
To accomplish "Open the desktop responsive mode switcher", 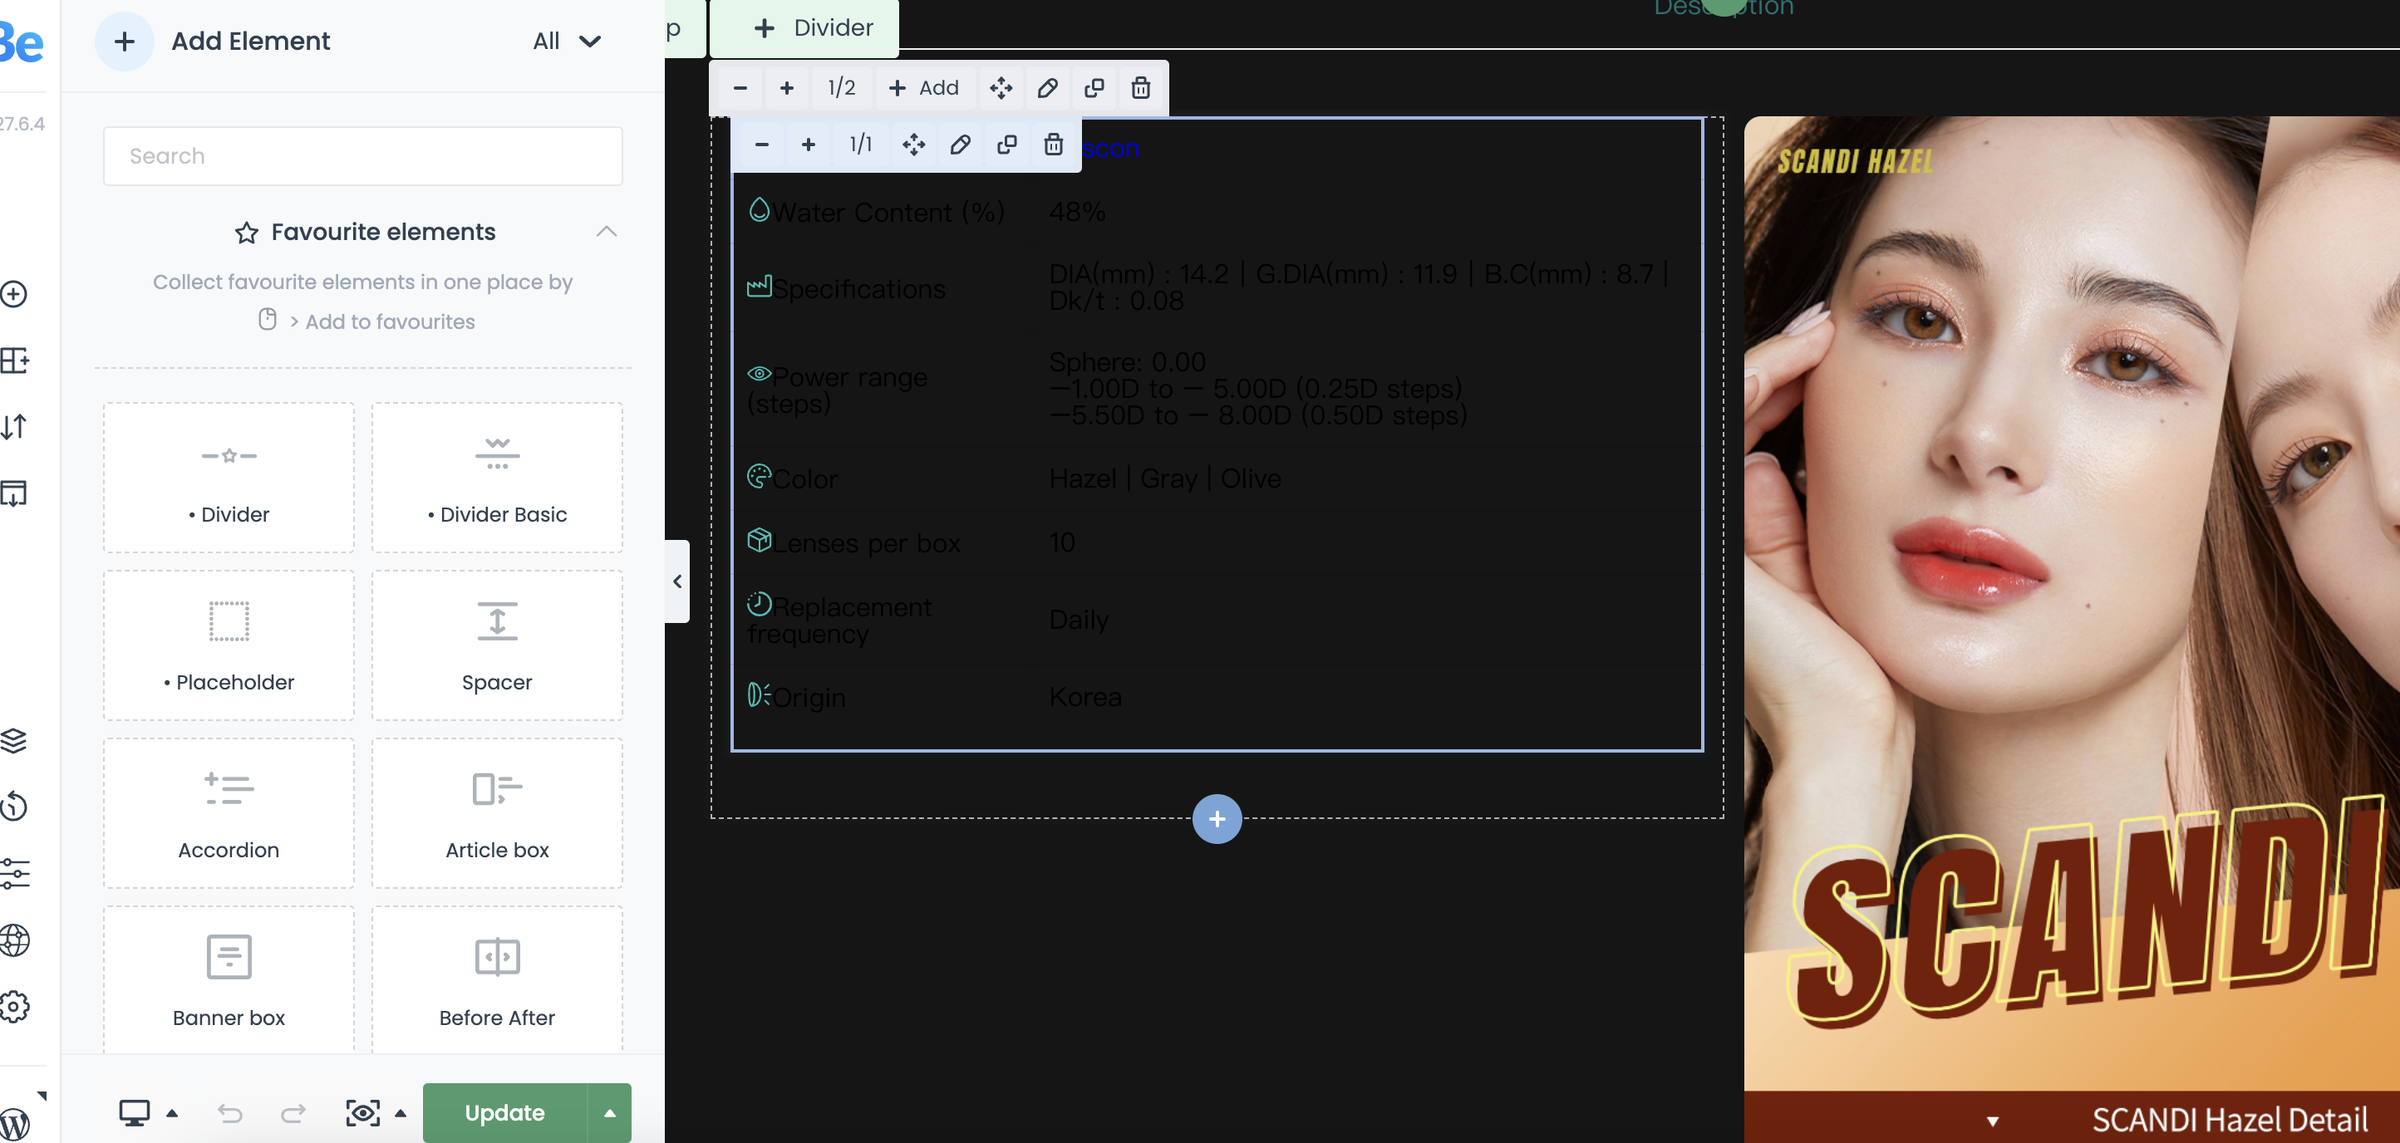I will click(134, 1113).
